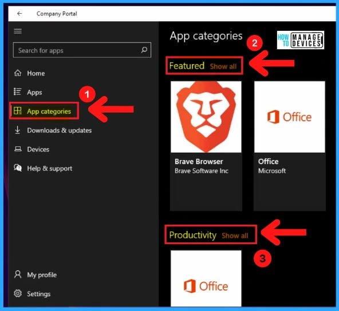
Task: Open the Brave Browser lion thumbnail
Action: [x=206, y=117]
